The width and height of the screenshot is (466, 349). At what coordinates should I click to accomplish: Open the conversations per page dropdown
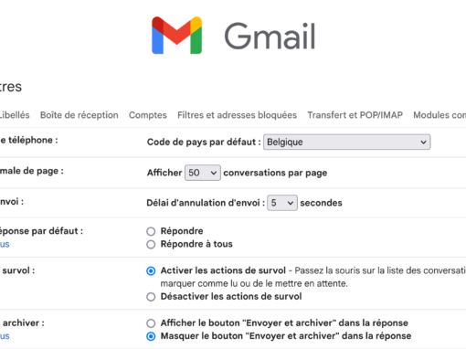(x=203, y=173)
